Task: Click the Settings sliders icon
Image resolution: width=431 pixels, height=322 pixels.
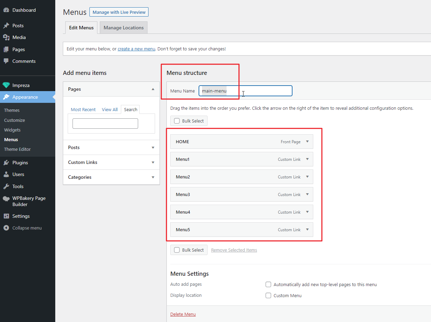Action: point(6,216)
